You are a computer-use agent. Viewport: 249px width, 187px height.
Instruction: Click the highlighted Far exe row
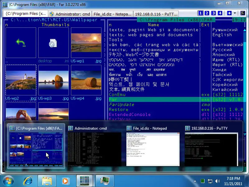click(176, 99)
